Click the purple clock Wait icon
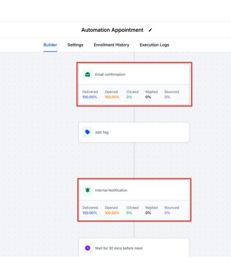The image size is (231, 278). (x=88, y=248)
